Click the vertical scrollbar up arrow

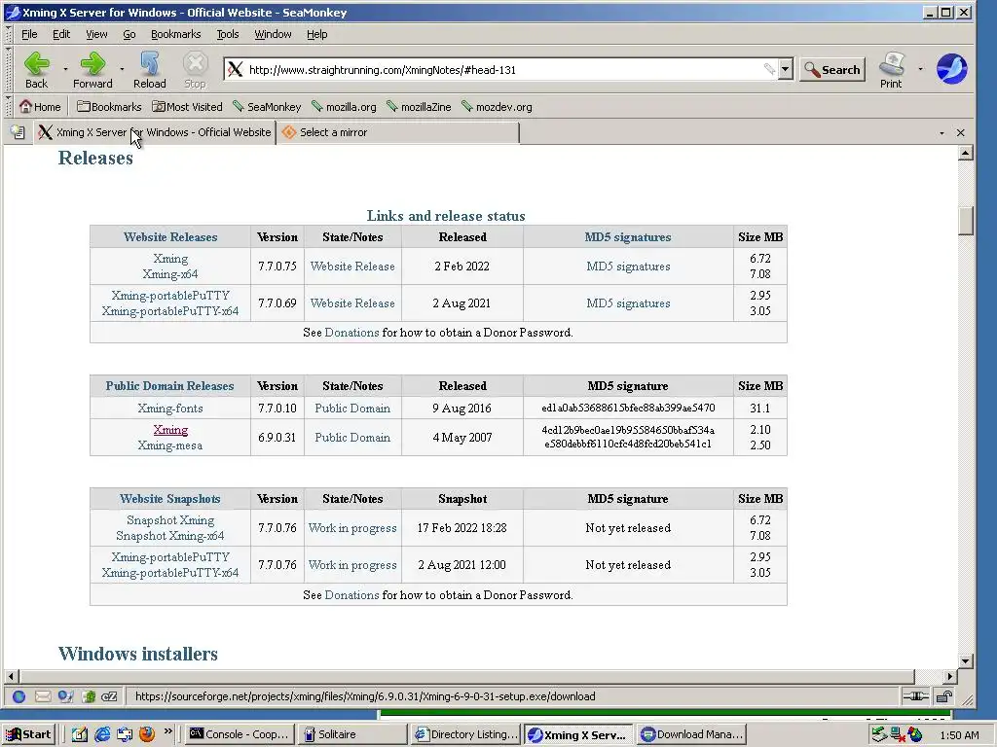[966, 153]
